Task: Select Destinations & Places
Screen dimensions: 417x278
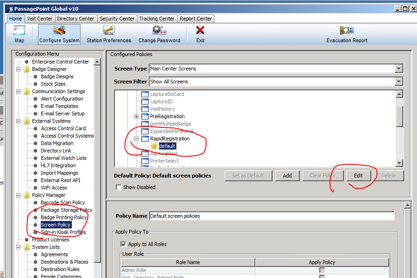Action: [x=64, y=262]
